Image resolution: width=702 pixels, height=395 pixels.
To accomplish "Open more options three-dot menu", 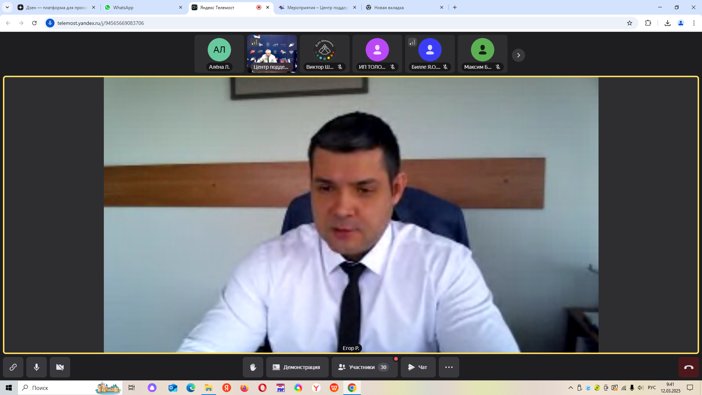I will pyautogui.click(x=449, y=367).
